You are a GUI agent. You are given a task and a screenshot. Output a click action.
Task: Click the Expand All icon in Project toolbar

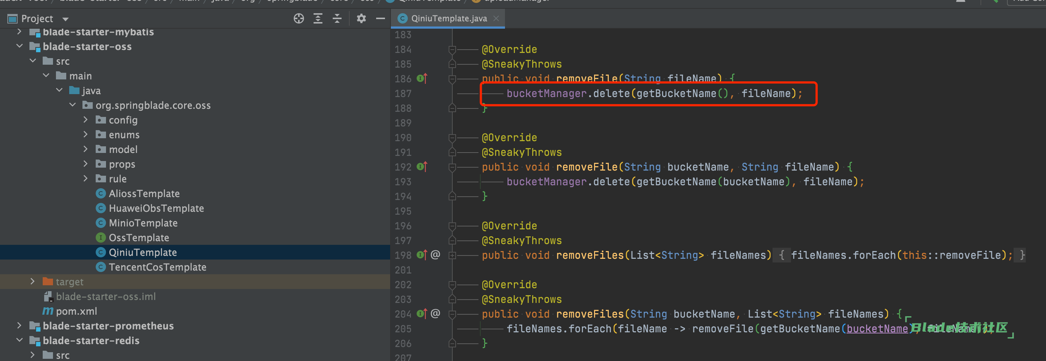coord(318,19)
